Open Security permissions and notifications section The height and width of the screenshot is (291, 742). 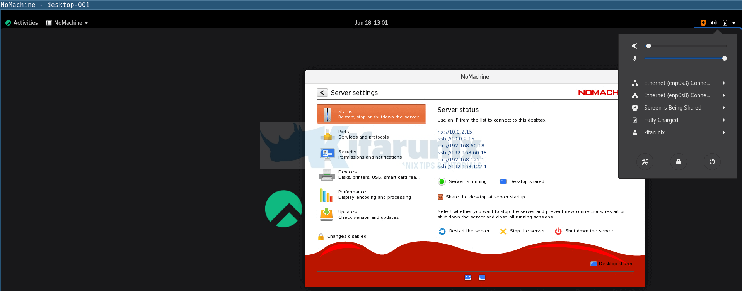tap(371, 154)
